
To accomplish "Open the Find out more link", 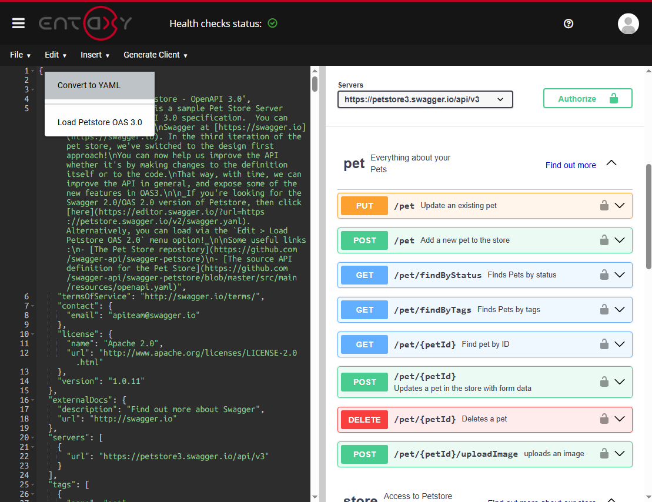I will coord(570,165).
